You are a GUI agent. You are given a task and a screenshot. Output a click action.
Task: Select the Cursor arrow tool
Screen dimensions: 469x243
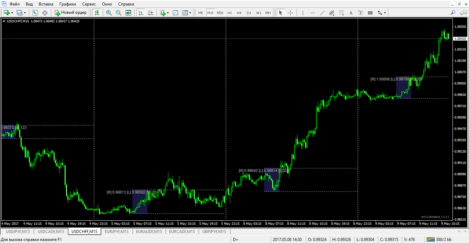[x=281, y=13]
